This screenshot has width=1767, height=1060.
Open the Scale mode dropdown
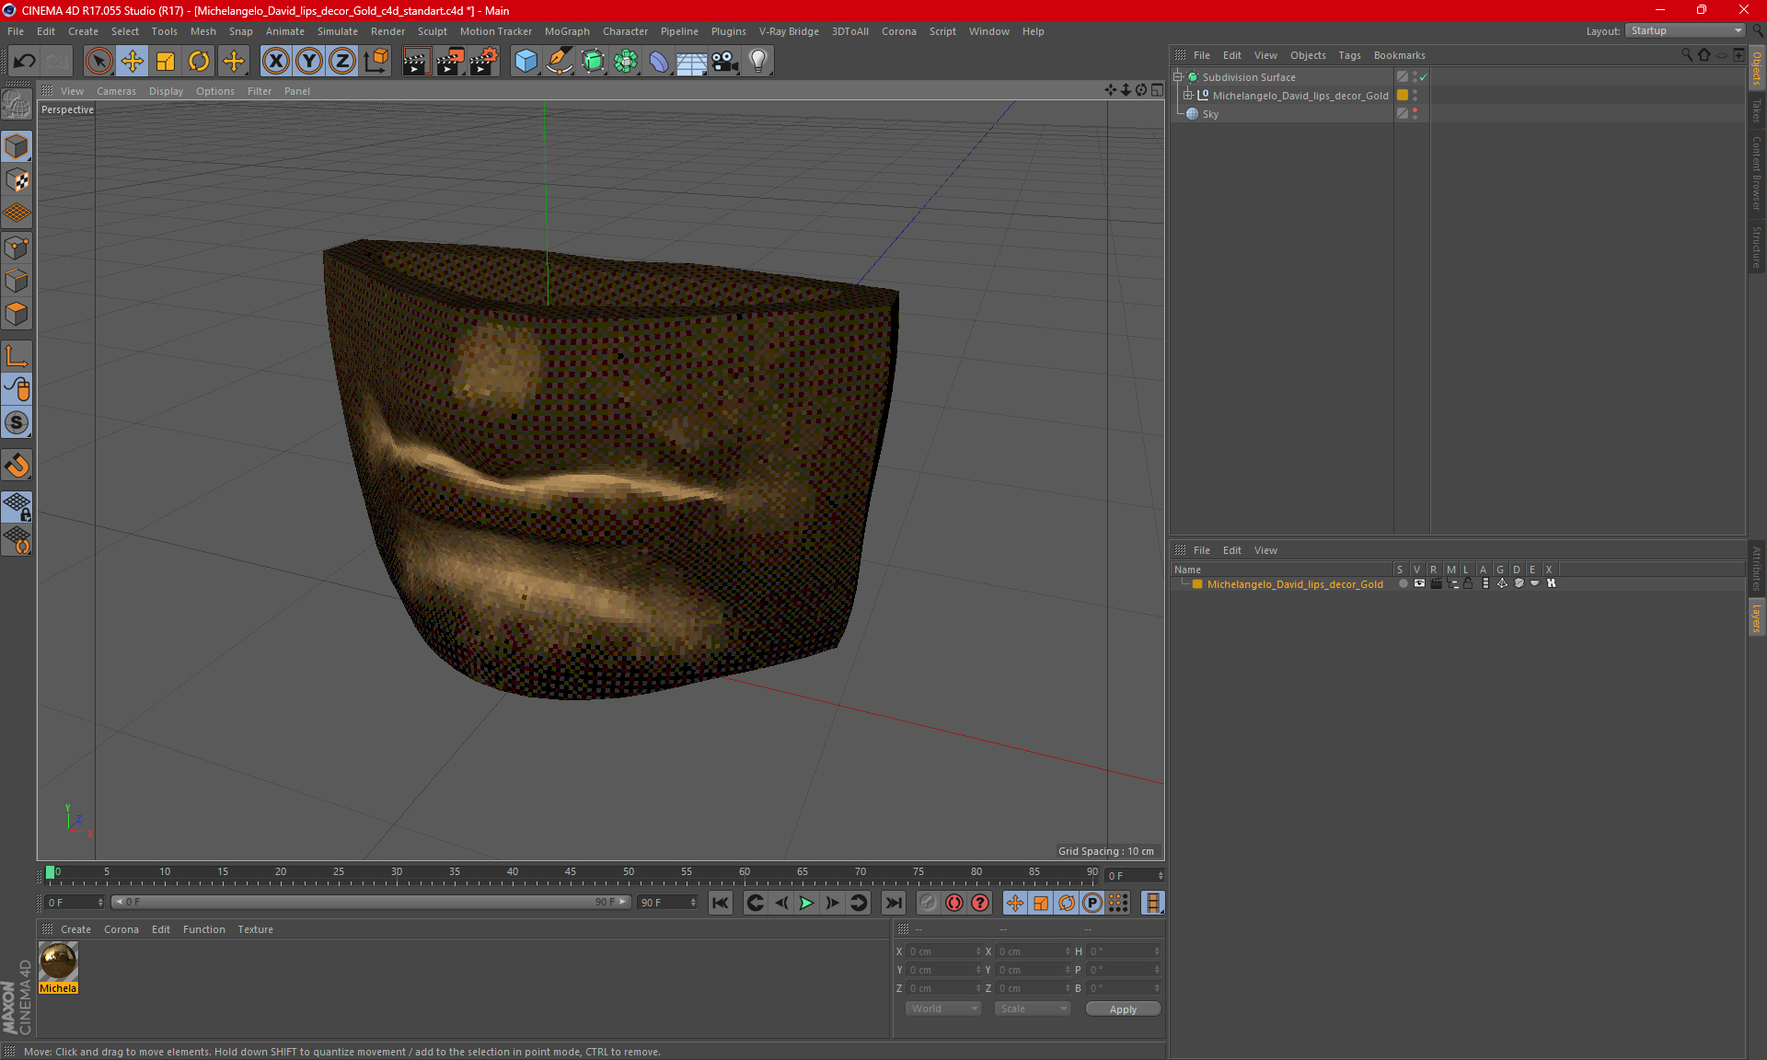click(1033, 1008)
